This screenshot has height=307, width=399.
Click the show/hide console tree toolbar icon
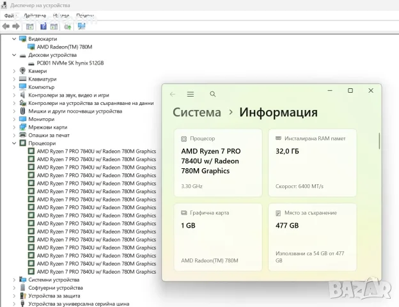30,26
